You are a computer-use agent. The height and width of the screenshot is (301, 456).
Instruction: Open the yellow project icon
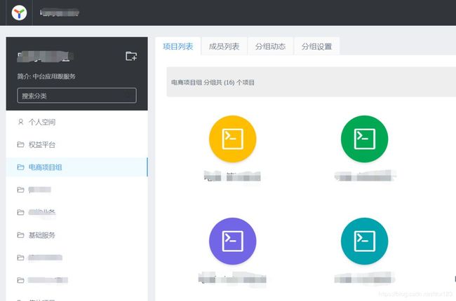coord(233,139)
